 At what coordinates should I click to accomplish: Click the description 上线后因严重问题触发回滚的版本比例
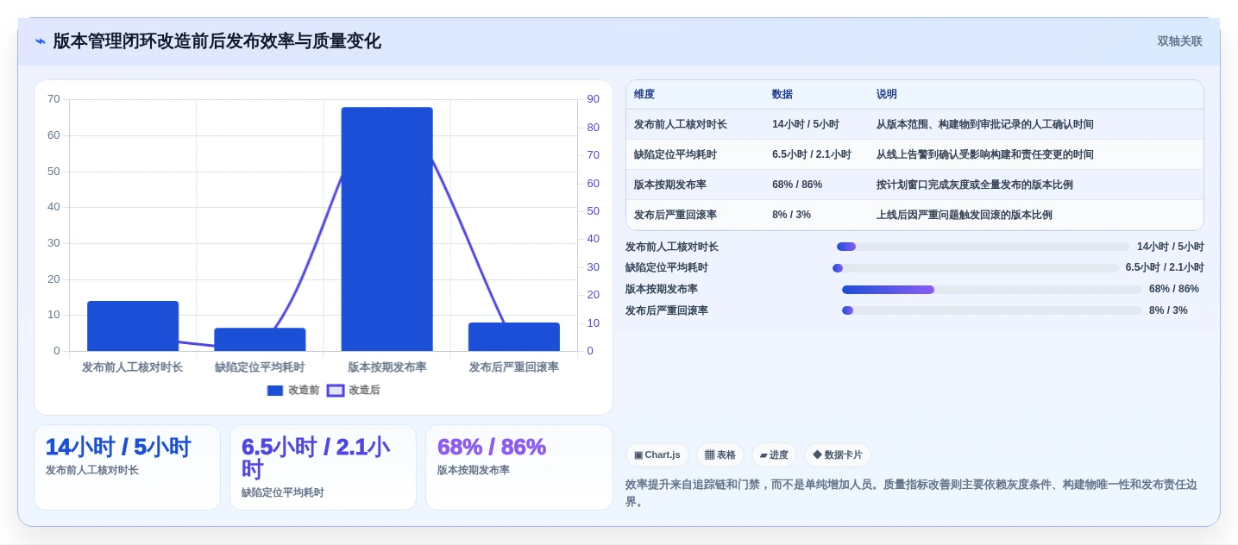coord(965,215)
